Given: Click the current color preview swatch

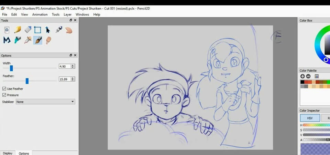Looking at the screenshot, I should coord(315,149).
